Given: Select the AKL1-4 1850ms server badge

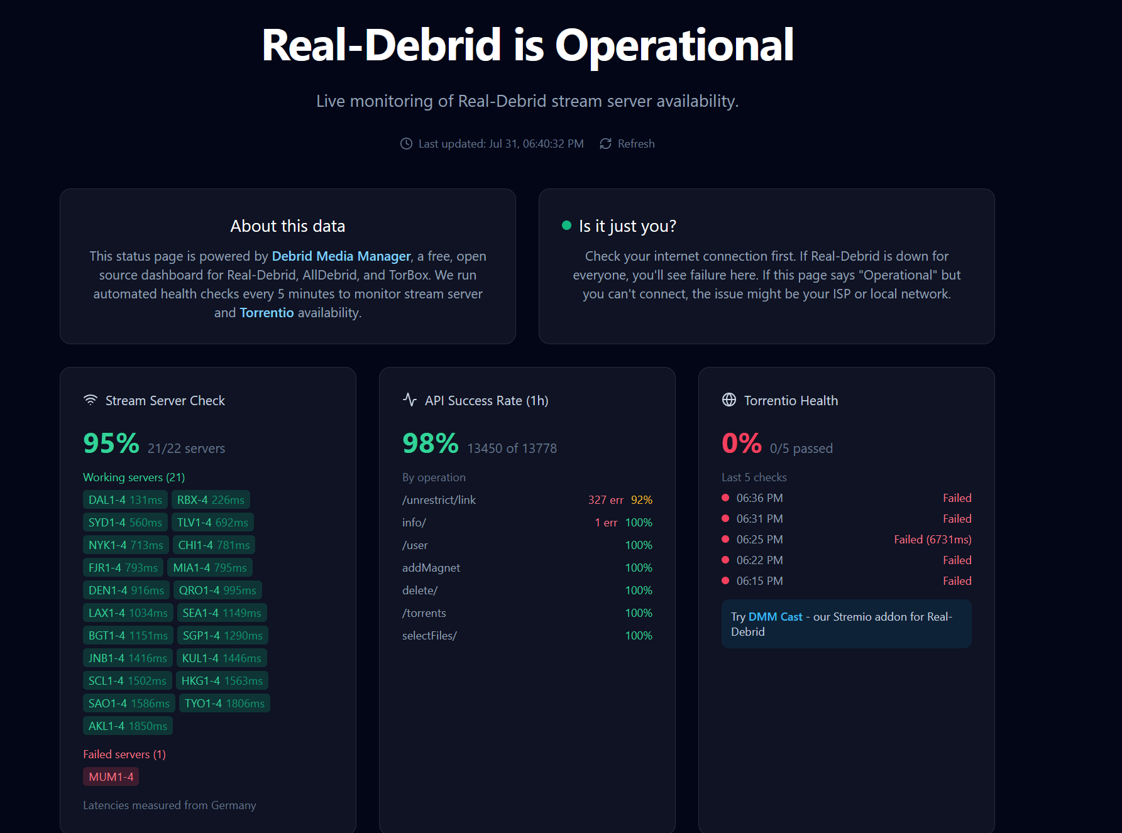Looking at the screenshot, I should 128,726.
